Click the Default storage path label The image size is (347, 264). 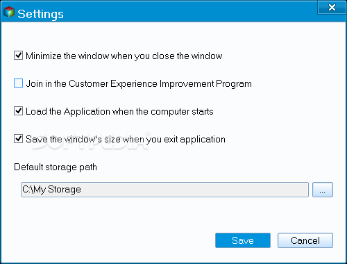pyautogui.click(x=56, y=167)
